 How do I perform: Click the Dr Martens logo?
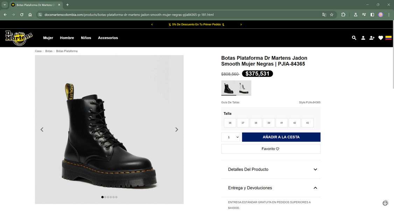(19, 38)
